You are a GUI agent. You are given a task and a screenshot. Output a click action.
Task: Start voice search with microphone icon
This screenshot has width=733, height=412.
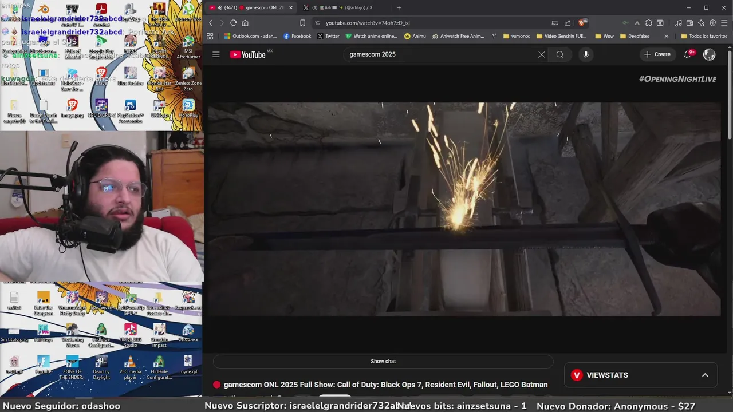(x=585, y=54)
